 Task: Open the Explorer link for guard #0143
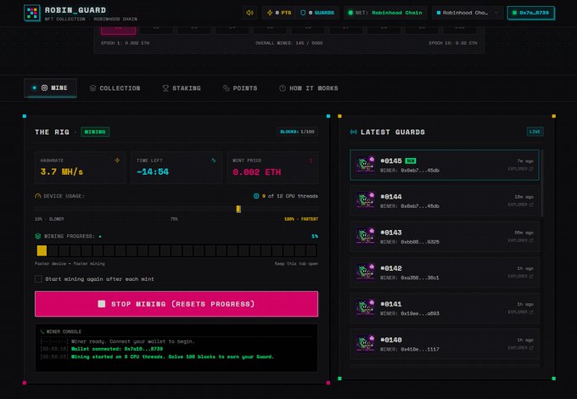click(x=520, y=240)
